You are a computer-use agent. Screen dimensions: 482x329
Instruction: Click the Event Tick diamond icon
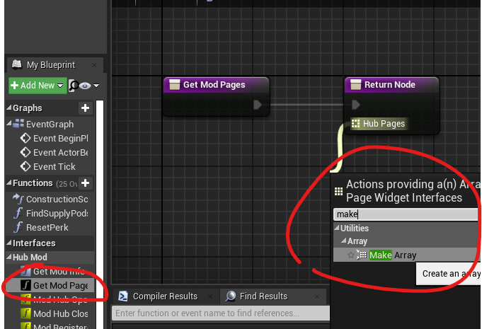pos(25,166)
